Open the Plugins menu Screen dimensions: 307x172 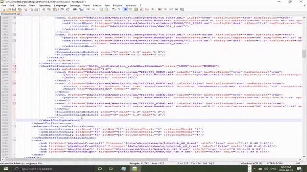[x=118, y=5]
